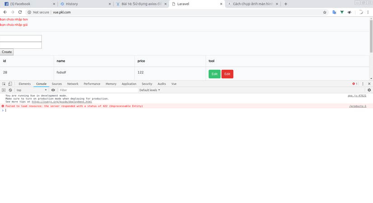Click the red Edit button
This screenshot has height=203, width=373.
(x=227, y=74)
